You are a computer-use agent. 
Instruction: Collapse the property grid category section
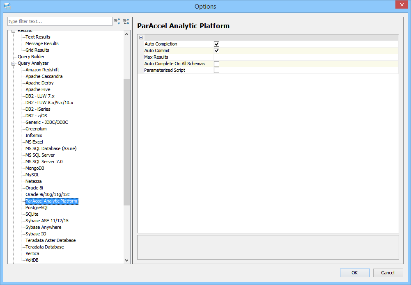tap(141, 37)
